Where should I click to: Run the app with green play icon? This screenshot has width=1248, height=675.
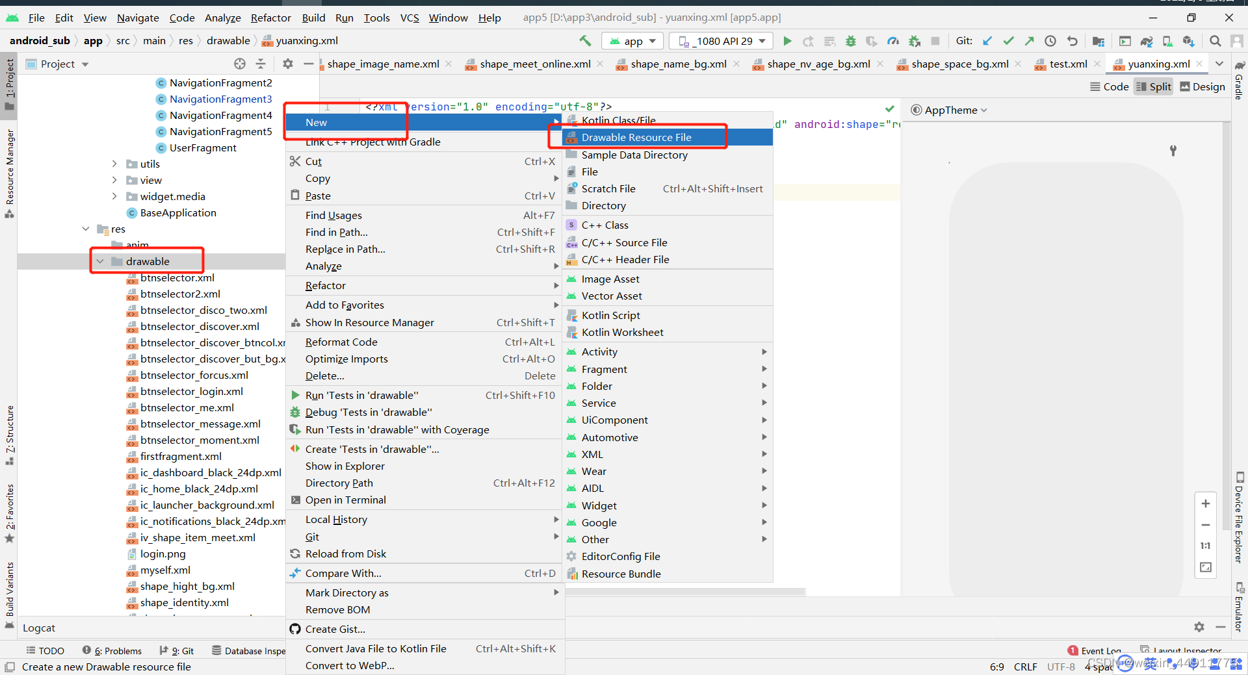(x=787, y=41)
